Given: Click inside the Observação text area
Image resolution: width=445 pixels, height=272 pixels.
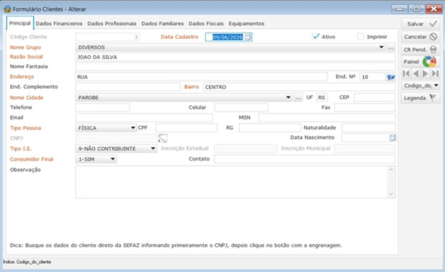Looking at the screenshot, I should tap(235, 182).
